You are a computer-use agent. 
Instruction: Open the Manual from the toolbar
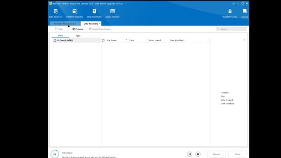(x=245, y=14)
